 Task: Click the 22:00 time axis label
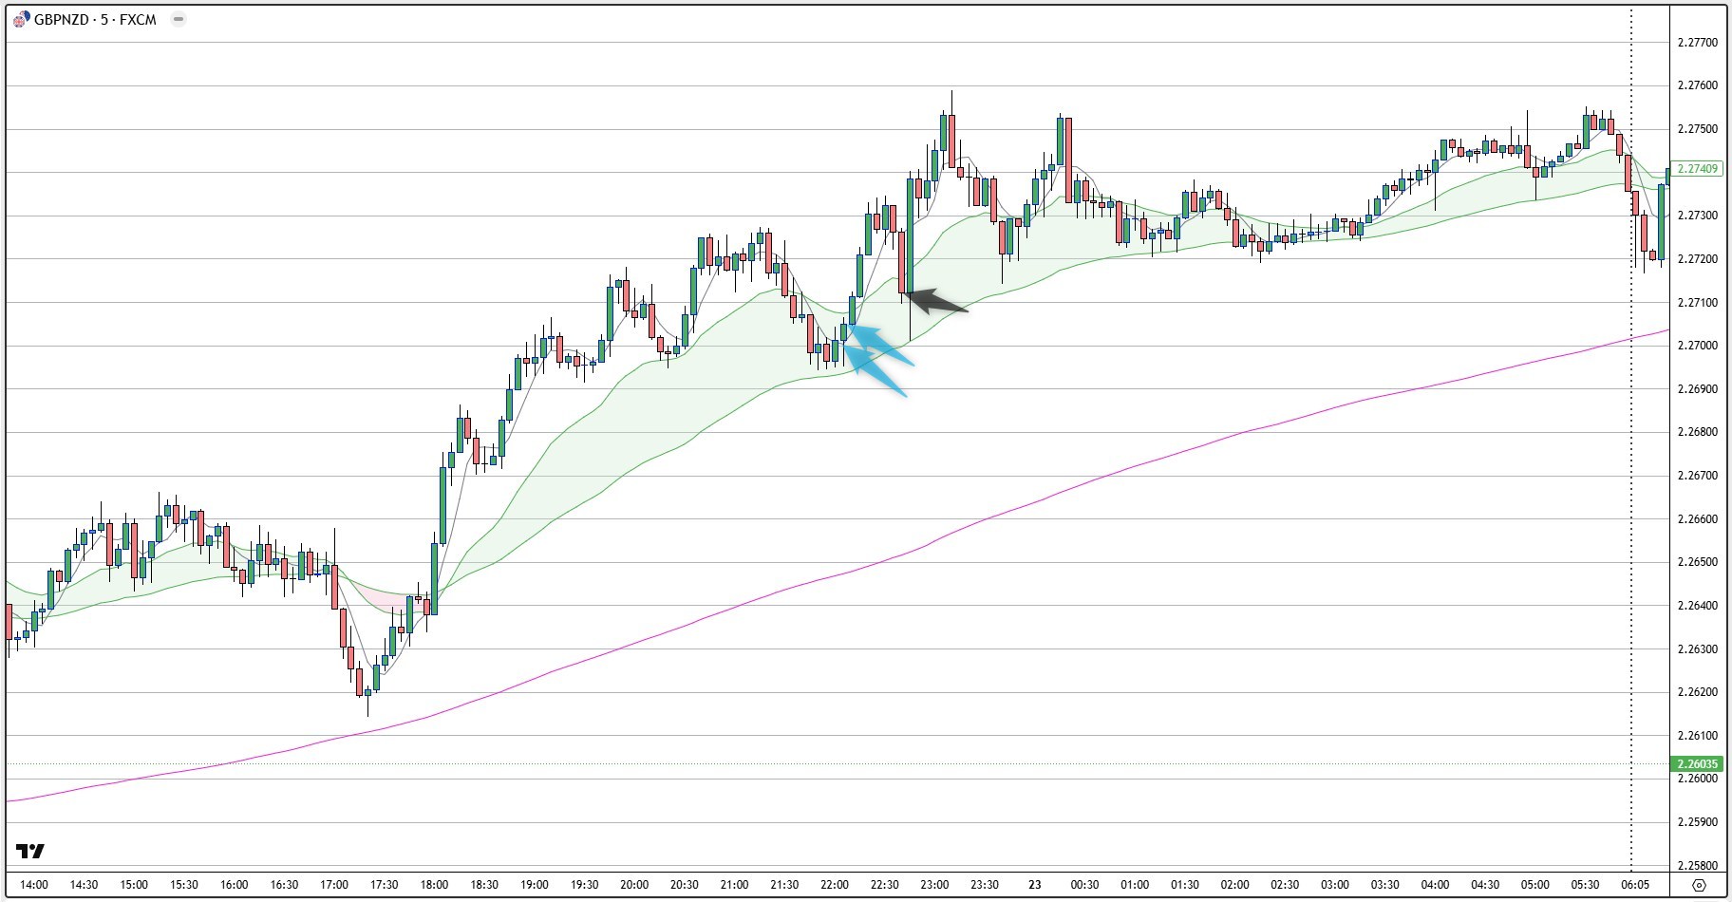(835, 885)
